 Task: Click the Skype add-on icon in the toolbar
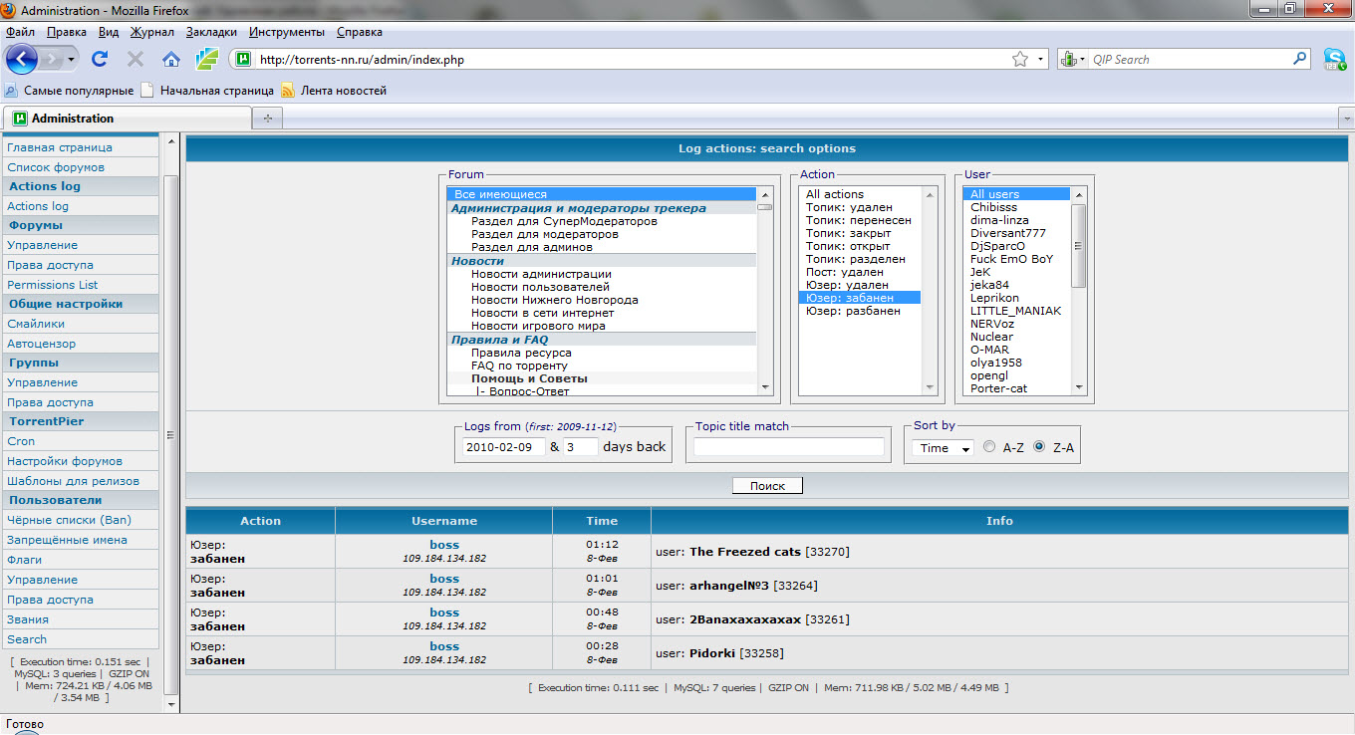[x=1334, y=60]
